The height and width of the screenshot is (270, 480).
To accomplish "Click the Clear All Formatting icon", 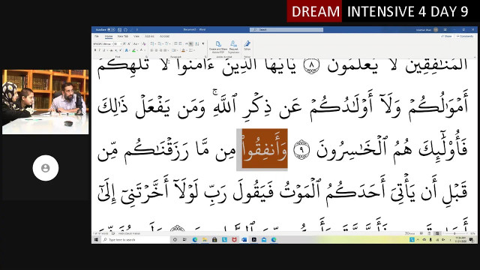I will point(144,43).
